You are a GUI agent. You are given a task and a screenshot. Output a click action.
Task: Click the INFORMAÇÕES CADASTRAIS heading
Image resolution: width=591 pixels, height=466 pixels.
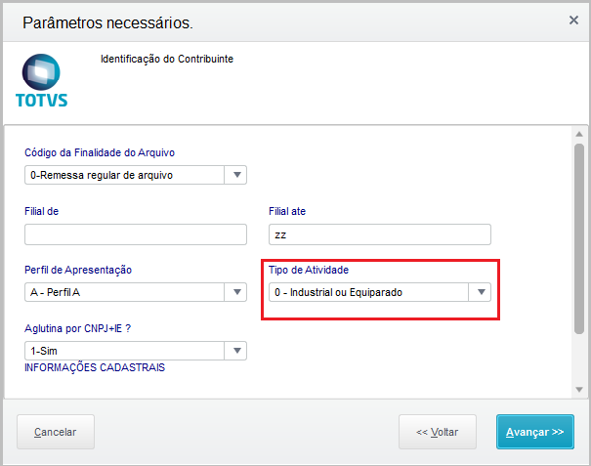coord(95,368)
